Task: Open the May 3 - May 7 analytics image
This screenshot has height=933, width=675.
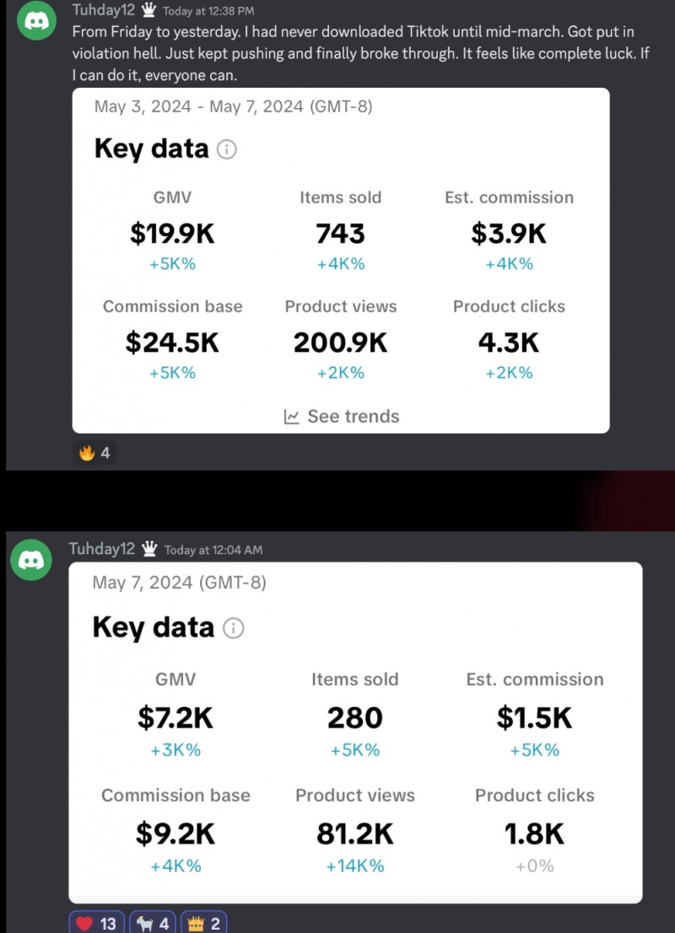Action: 341,261
